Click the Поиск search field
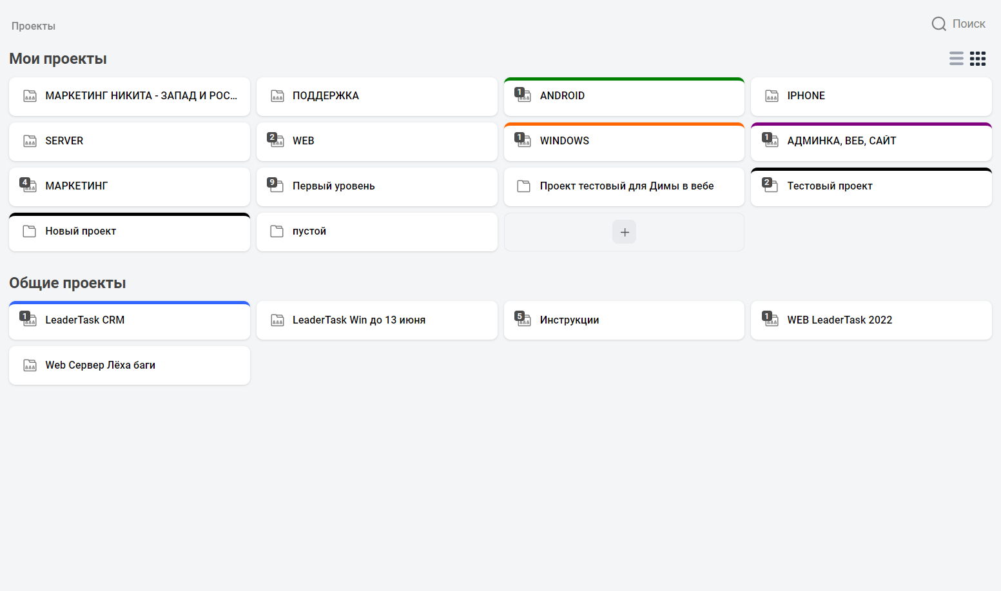Image resolution: width=1001 pixels, height=591 pixels. click(x=969, y=24)
